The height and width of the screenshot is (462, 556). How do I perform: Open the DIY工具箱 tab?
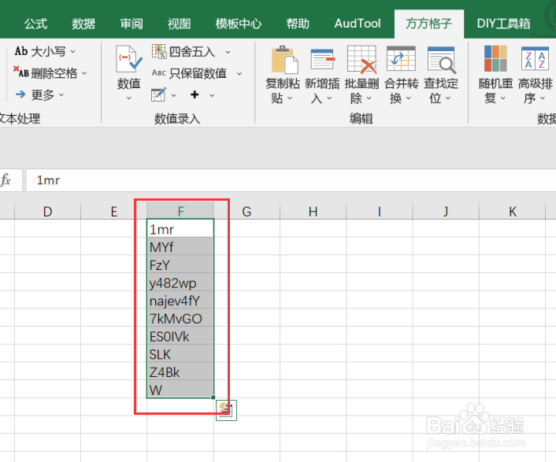503,24
